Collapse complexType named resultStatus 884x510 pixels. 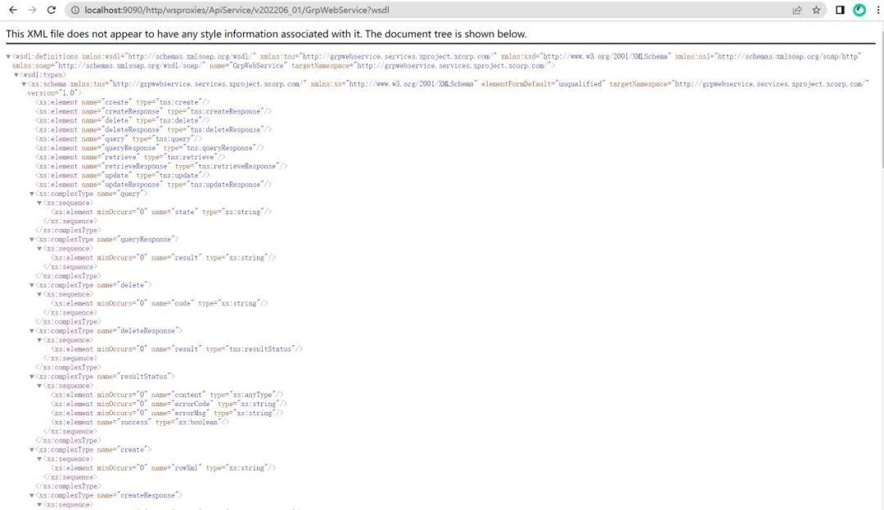tap(32, 377)
